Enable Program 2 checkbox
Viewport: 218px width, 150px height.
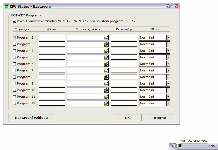14,38
